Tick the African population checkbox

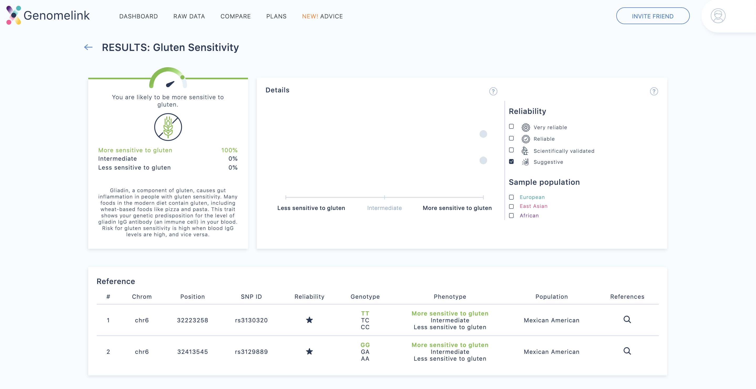click(x=511, y=215)
